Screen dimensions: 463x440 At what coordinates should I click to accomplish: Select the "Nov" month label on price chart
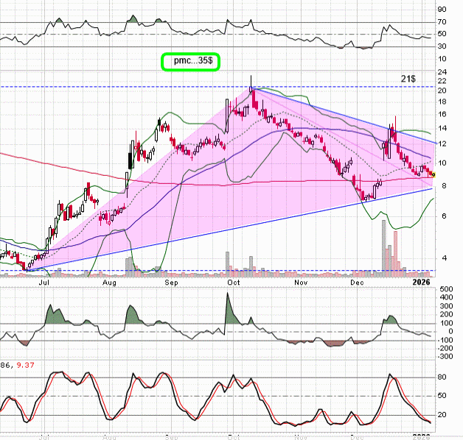pyautogui.click(x=300, y=282)
